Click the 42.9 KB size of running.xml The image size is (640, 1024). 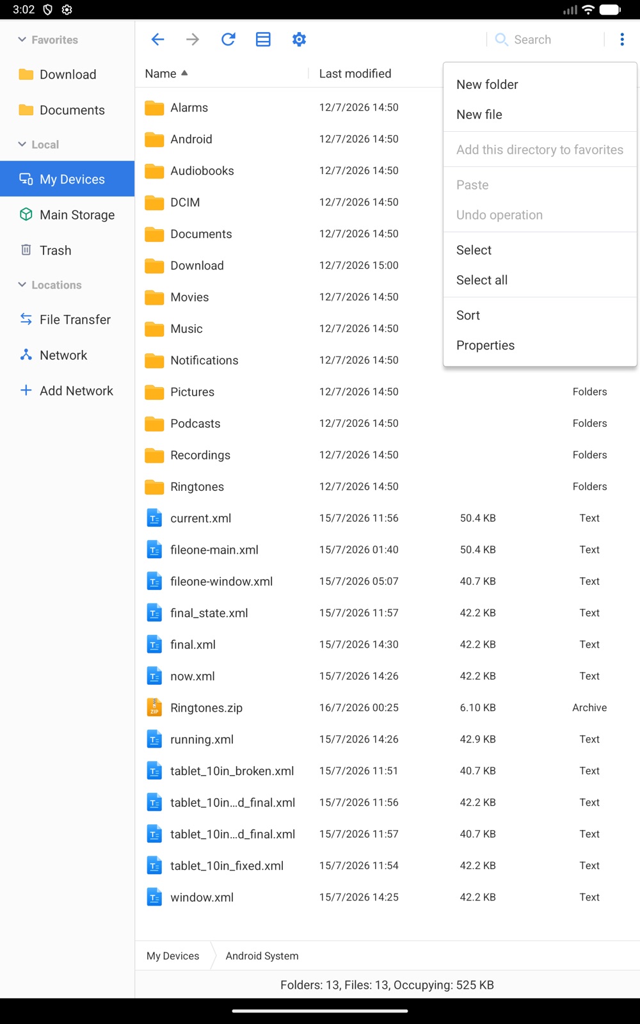477,739
